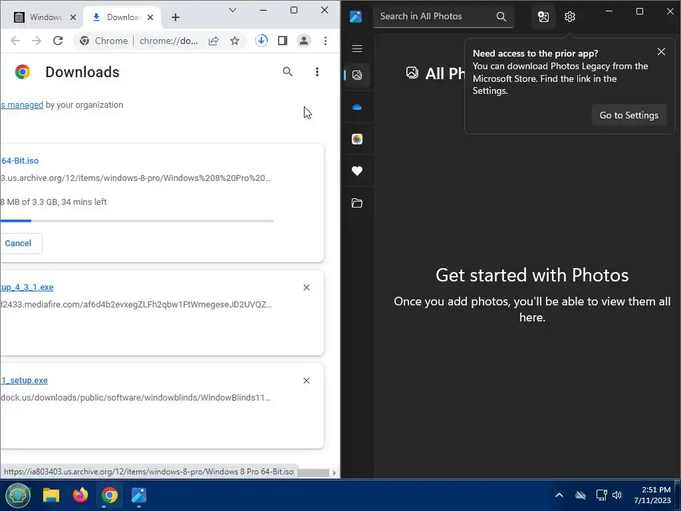
Task: Click Chrome's horizontal scrollbar right arrow
Action: click(x=334, y=473)
